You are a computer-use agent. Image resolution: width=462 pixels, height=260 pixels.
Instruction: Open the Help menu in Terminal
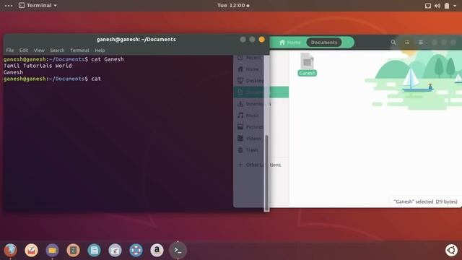(100, 51)
